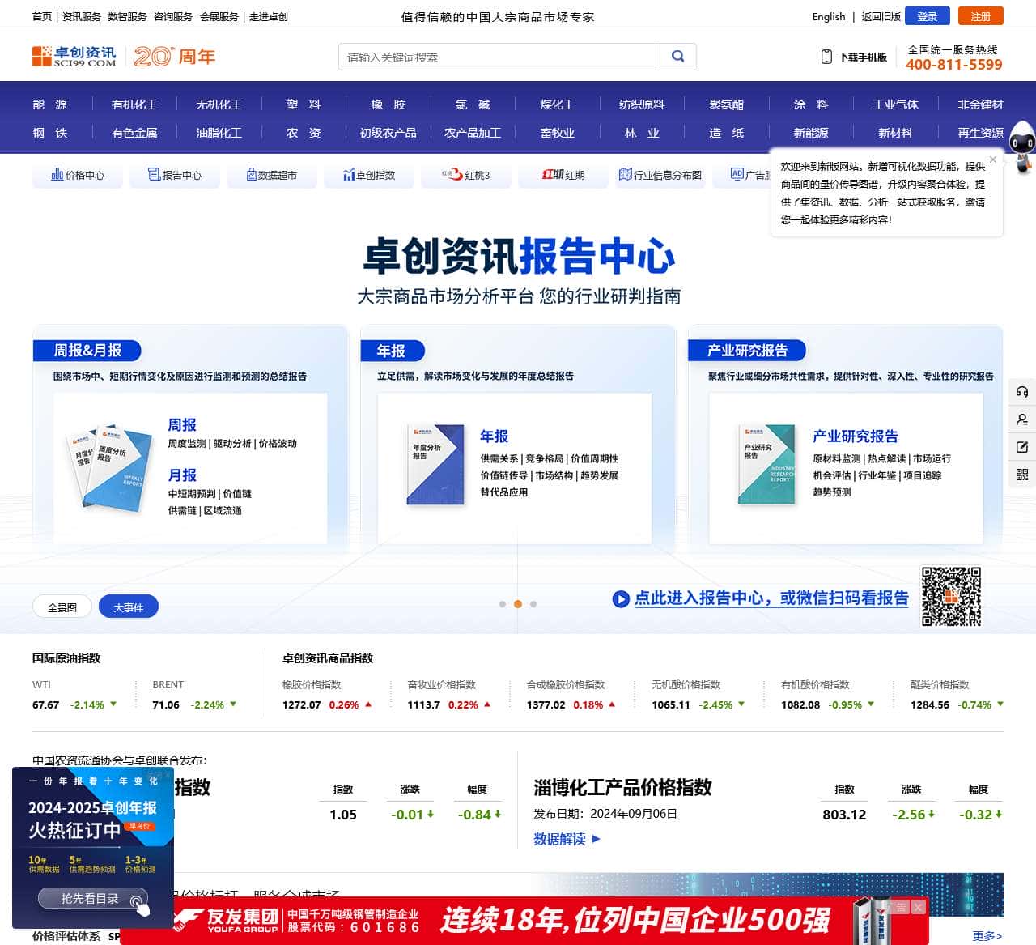The image size is (1036, 945).
Task: Open the 橡胶 category menu
Action: tap(388, 104)
